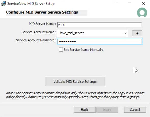Click the ServiceNow green ring logo
Screen dimensions: 150x117
142,12
